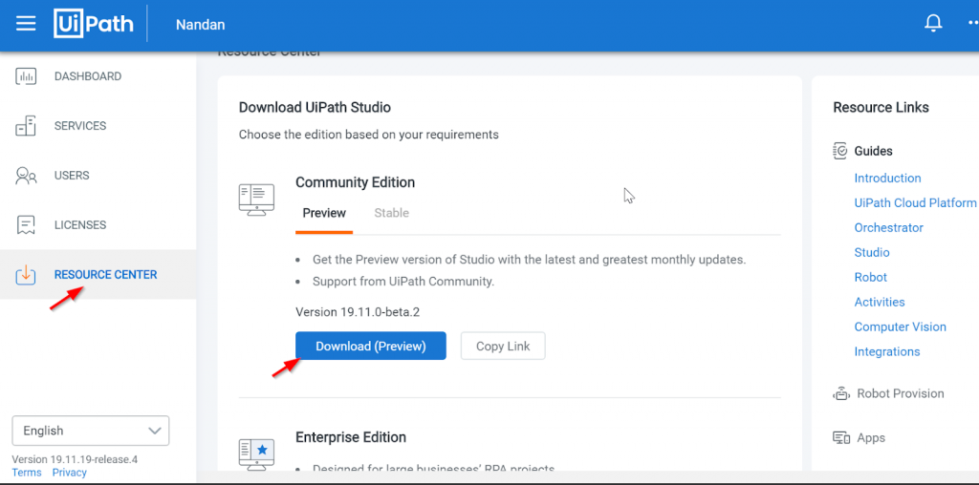Screen dimensions: 979x485
Task: Open the Terms link
Action: tap(27, 473)
